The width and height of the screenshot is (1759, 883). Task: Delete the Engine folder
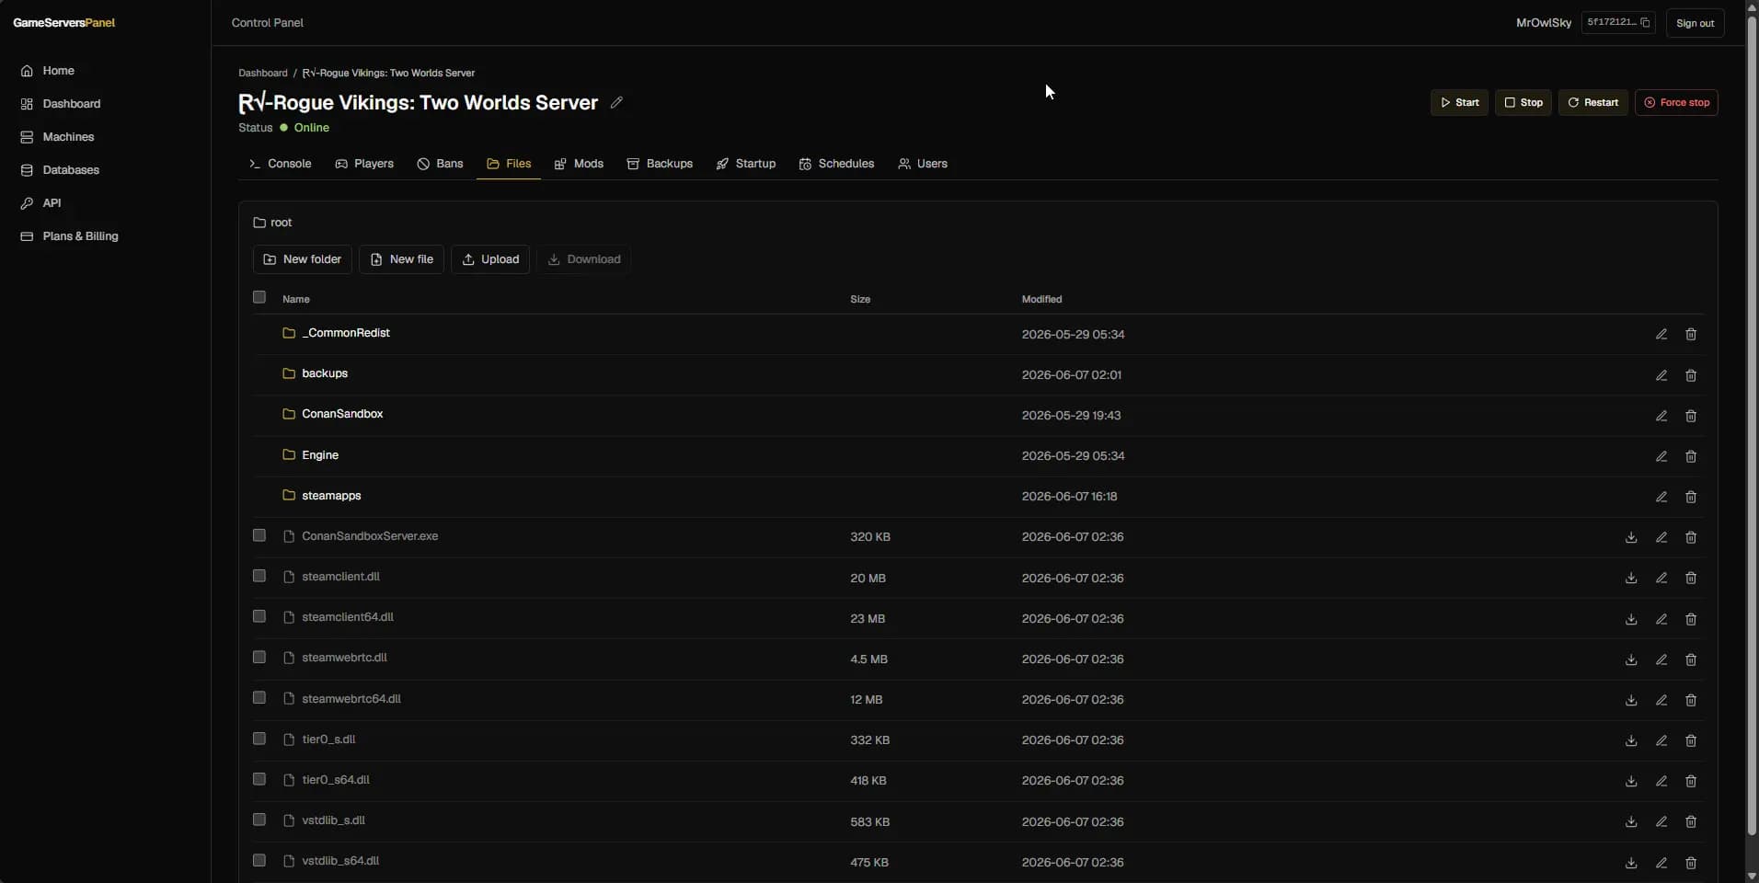coord(1691,456)
